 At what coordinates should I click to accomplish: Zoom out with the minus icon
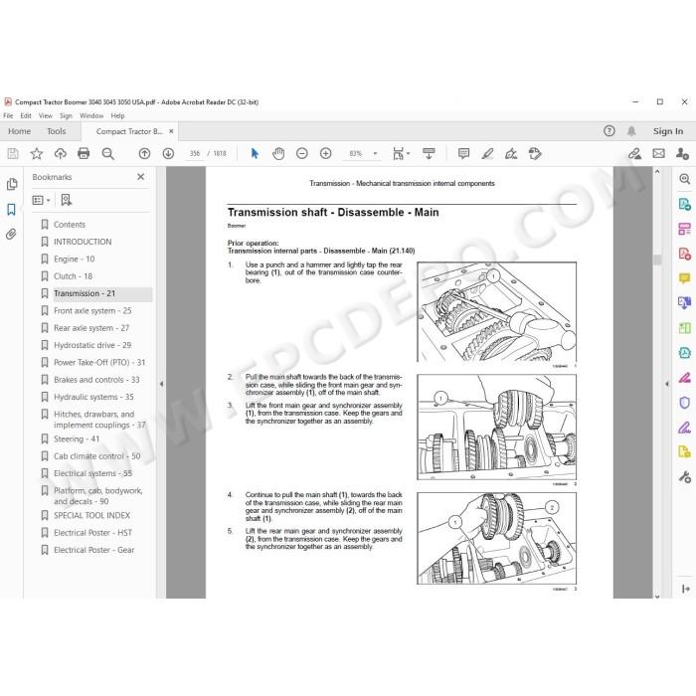(302, 153)
